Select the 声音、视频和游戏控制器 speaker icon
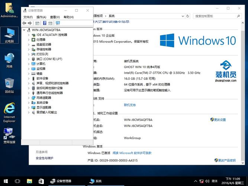The height and width of the screenshot is (186, 248). click(33, 83)
